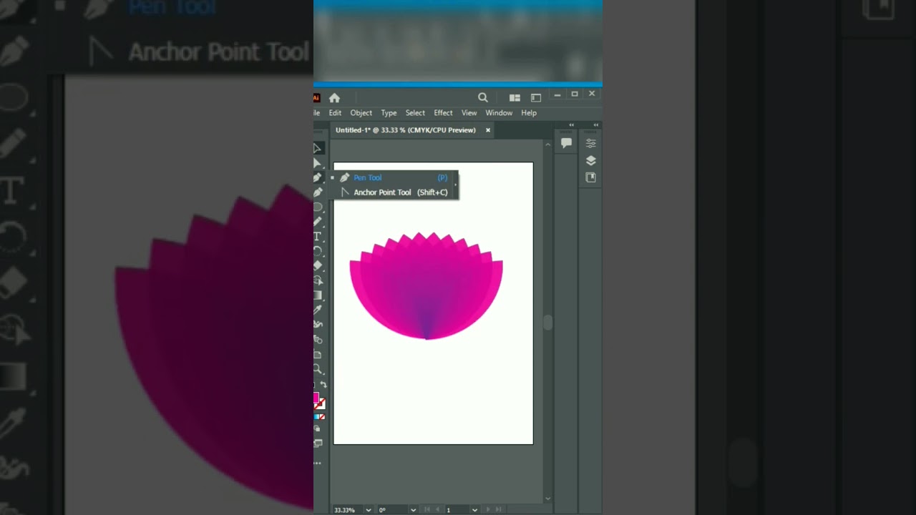Screen dimensions: 916x515
Task: Click the vertical scrollbar thumb
Action: coord(548,323)
